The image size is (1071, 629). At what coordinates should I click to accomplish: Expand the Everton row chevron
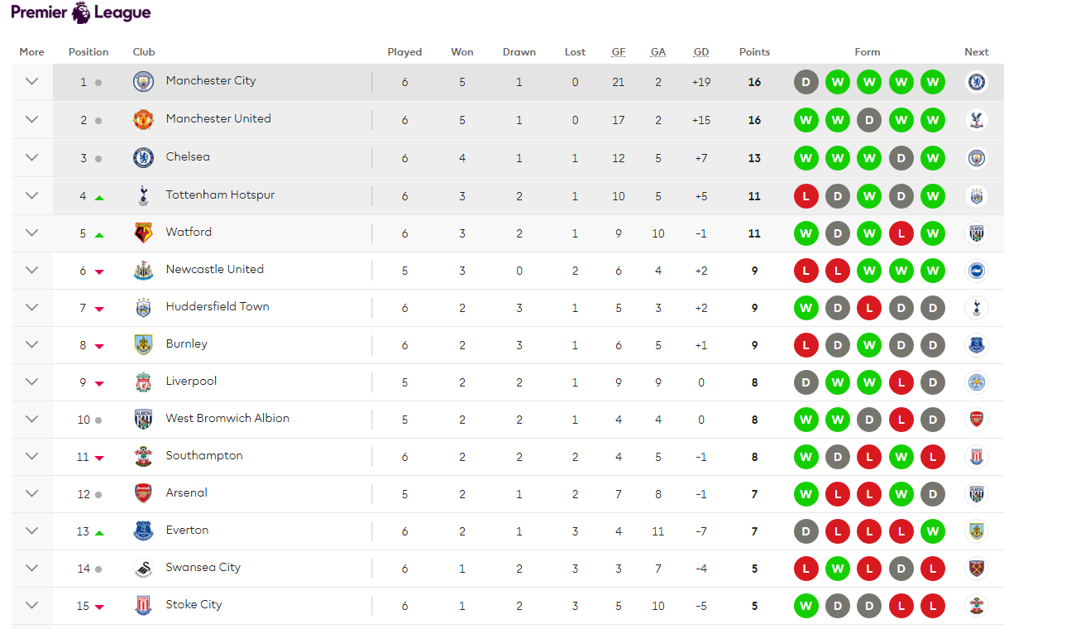click(32, 531)
